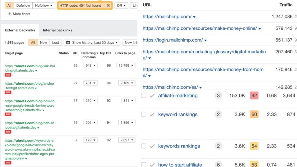Select the keyword rankings row checkbox
This screenshot has height=167, width=297.
point(144,115)
